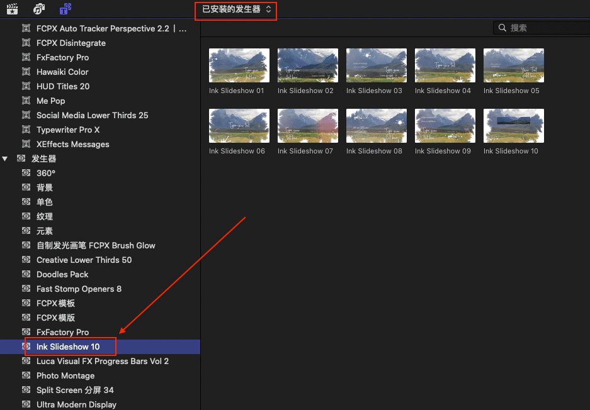Select Luca Visual FX Progress Bars Vol 2
590x410 pixels.
point(100,361)
